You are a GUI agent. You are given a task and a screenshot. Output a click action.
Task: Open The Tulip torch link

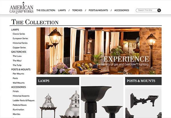[x=17, y=65]
